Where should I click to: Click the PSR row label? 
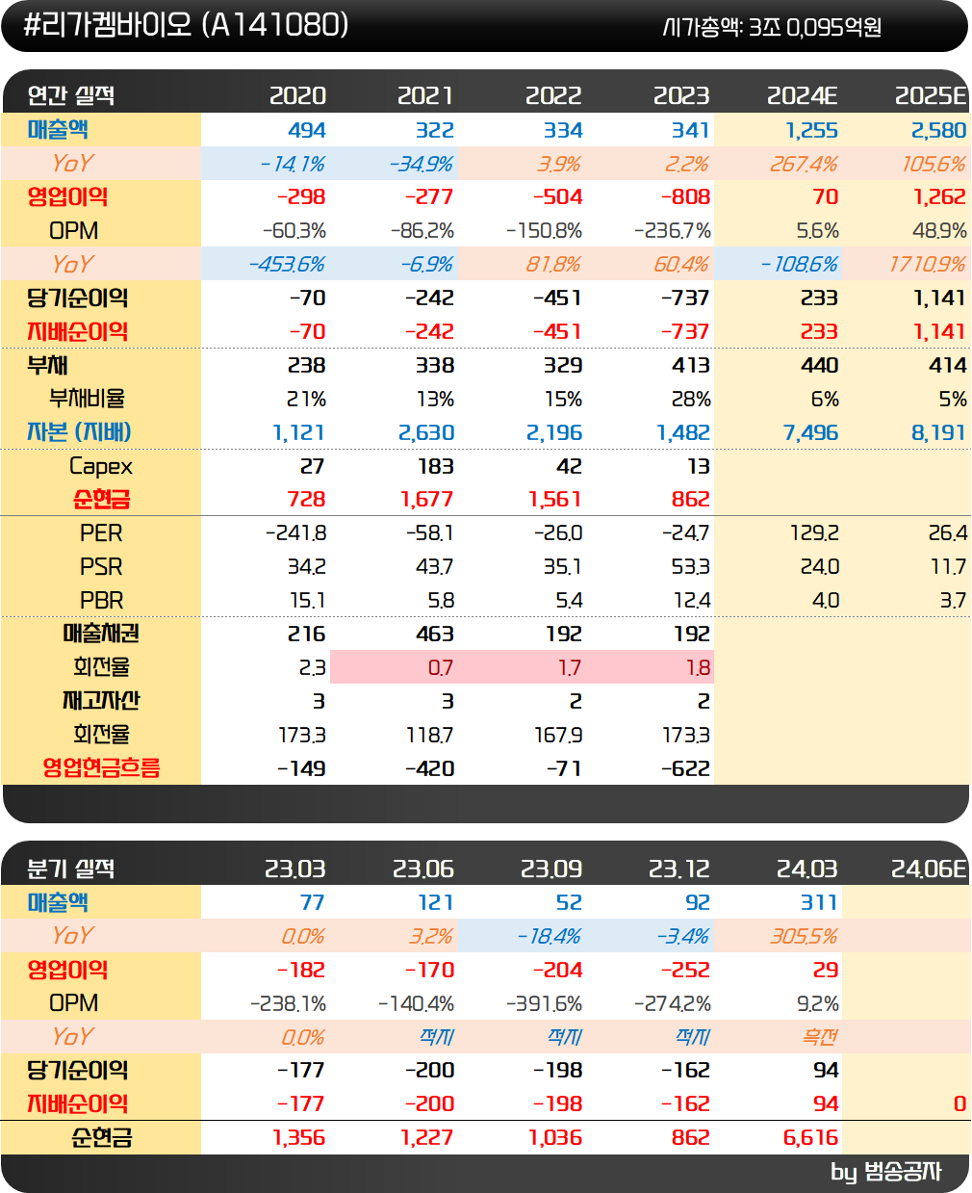[x=101, y=566]
